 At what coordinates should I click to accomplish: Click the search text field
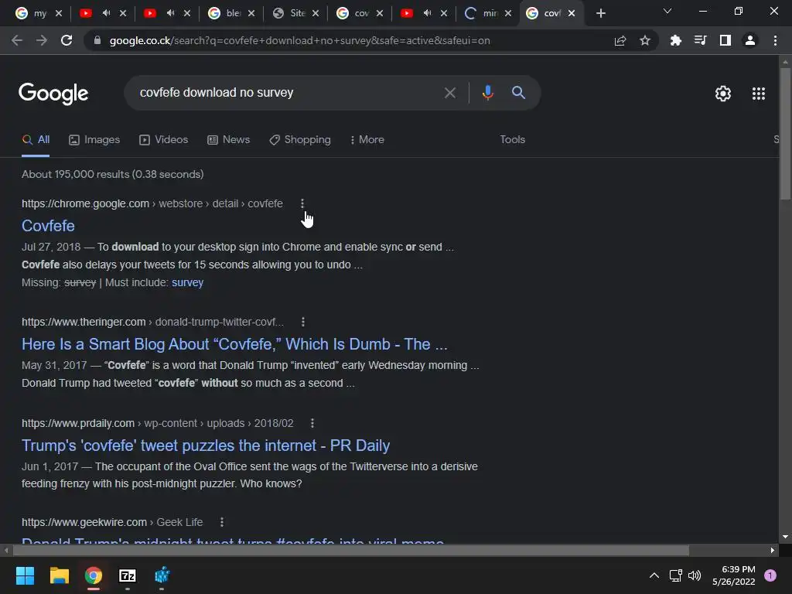pyautogui.click(x=285, y=93)
